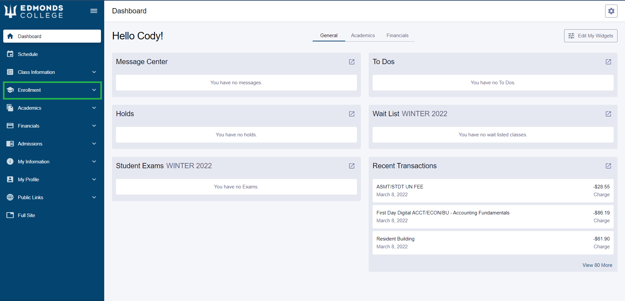Click the Full Site window icon

(x=10, y=215)
